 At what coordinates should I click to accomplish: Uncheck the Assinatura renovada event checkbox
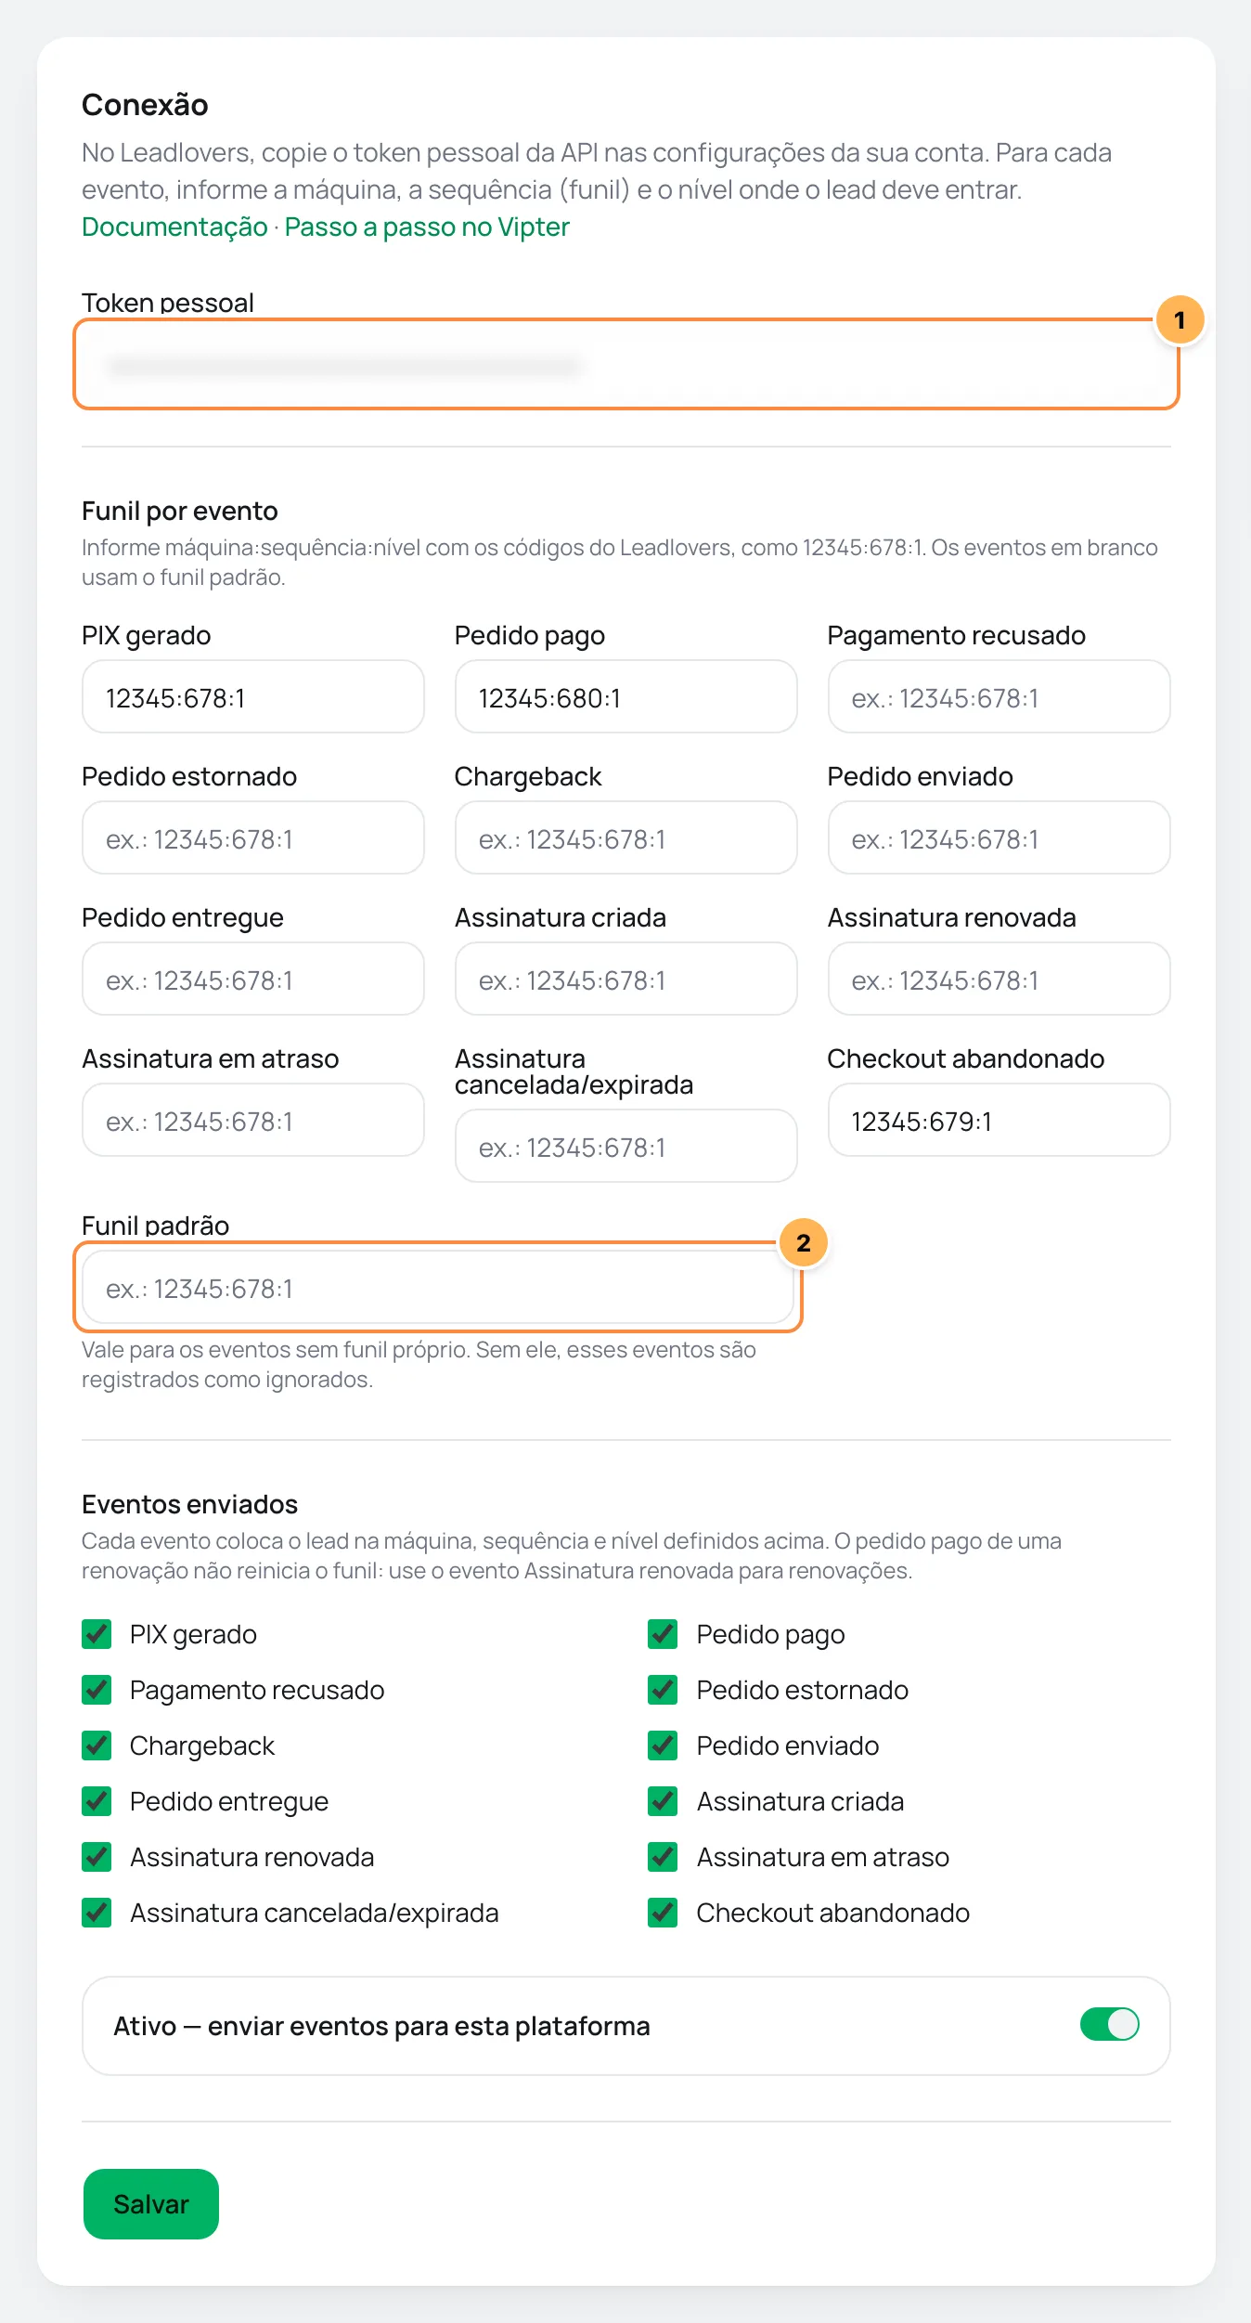(97, 1857)
